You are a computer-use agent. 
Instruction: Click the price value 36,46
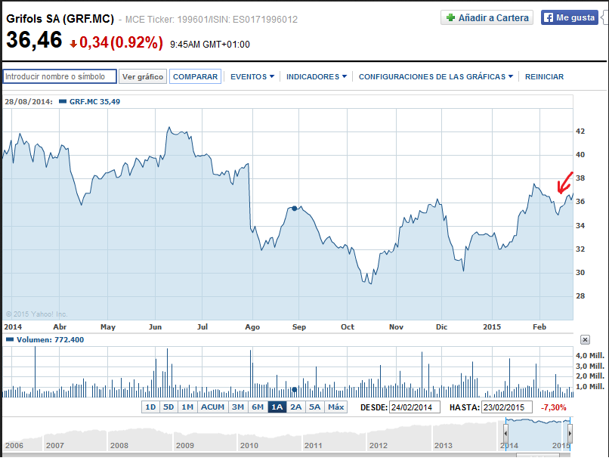tap(34, 40)
